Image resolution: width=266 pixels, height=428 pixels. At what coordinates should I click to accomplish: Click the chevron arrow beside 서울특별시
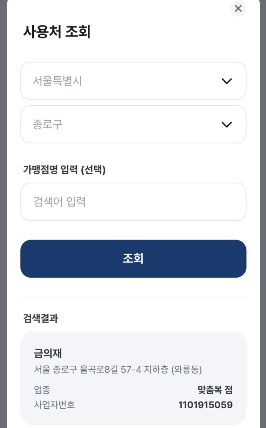point(227,81)
